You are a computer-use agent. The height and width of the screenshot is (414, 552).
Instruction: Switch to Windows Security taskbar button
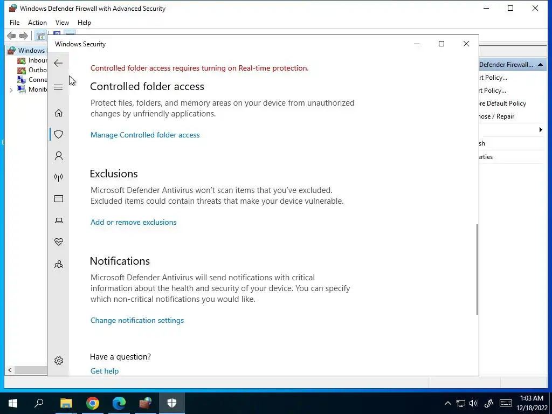[x=172, y=403]
